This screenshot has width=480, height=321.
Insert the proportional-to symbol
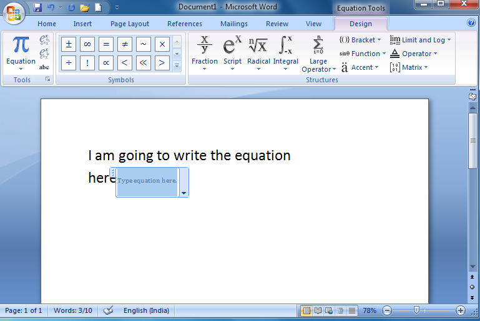(106, 63)
